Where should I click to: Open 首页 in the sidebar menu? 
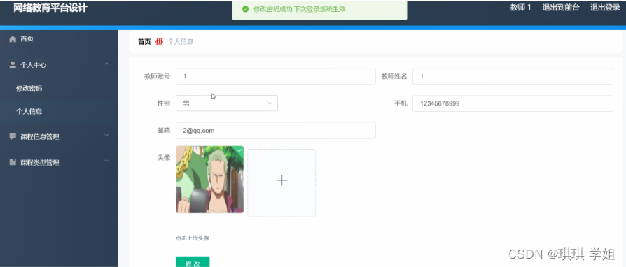59,39
